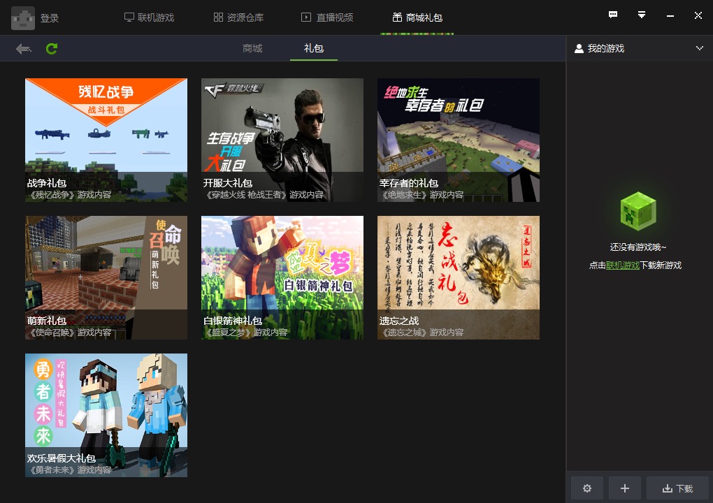Open the 战争礼包 gift pack thumbnail

tap(106, 140)
